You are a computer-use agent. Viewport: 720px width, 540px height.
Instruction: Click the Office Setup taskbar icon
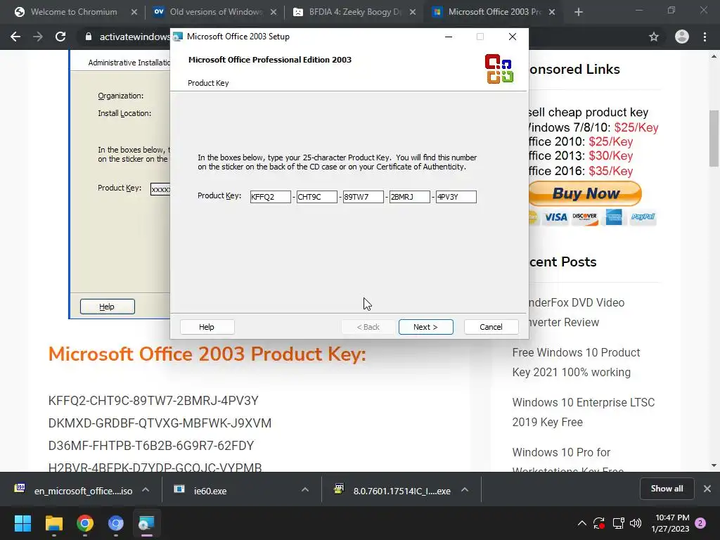coord(146,523)
